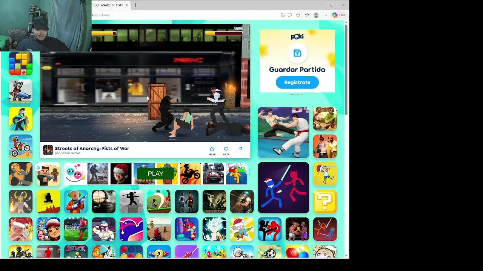Open the crash test dummy game
This screenshot has height=271, width=483.
[x=20, y=174]
